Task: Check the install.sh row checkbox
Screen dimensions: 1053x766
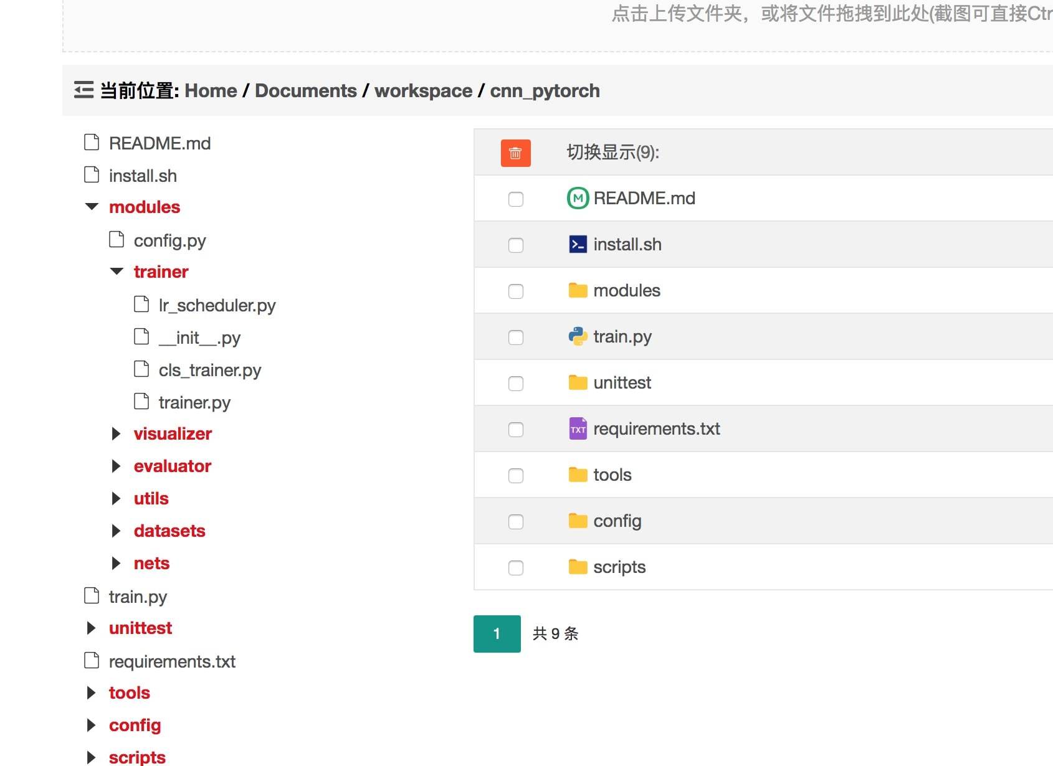Action: (516, 245)
